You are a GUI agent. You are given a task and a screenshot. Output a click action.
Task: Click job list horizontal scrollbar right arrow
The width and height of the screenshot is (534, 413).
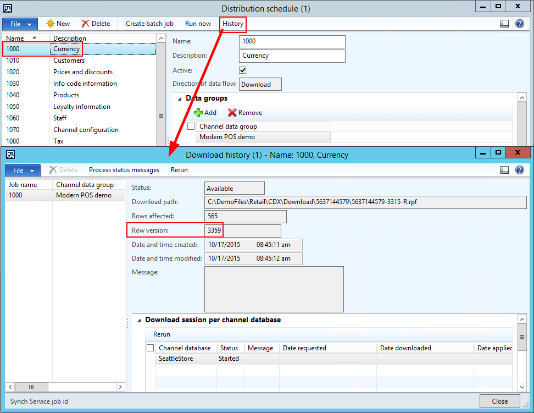pos(120,387)
